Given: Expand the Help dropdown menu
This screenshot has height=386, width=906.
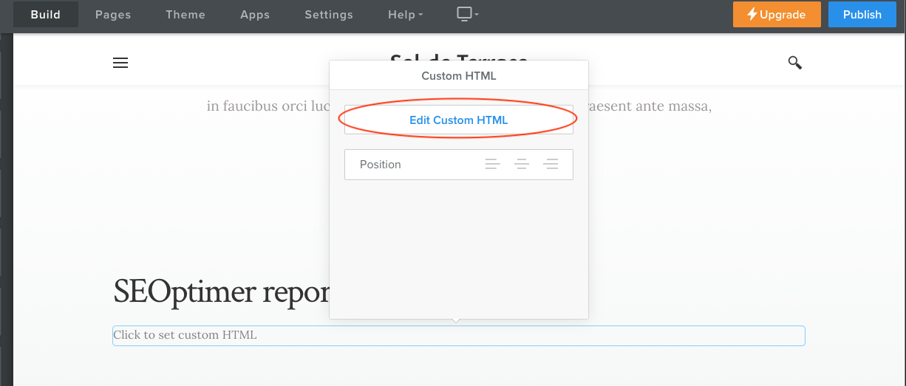Looking at the screenshot, I should point(406,15).
